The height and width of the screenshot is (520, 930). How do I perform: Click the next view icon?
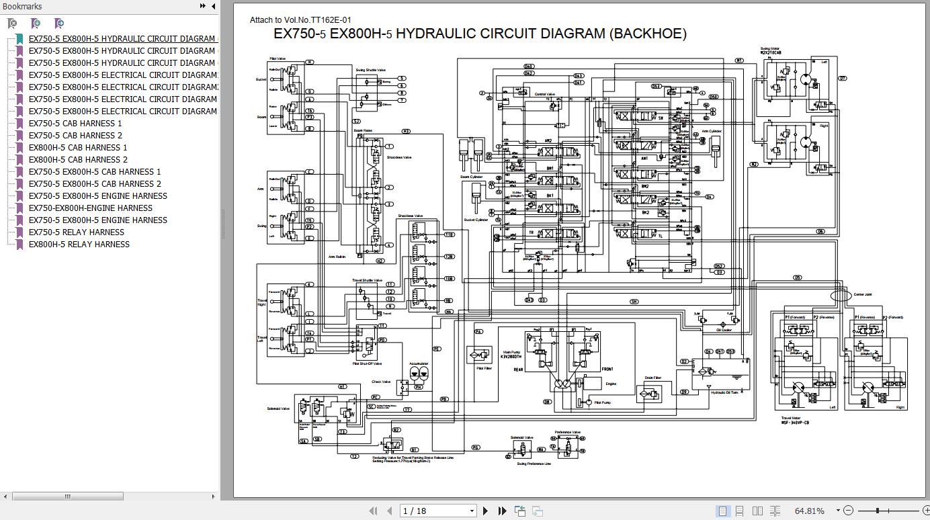click(538, 511)
